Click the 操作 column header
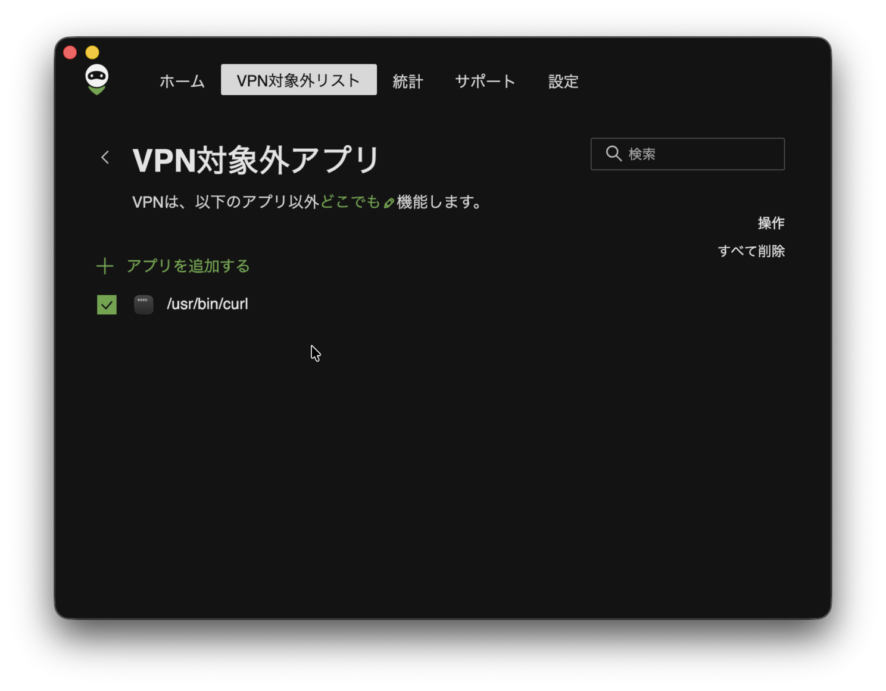886x691 pixels. 771,223
